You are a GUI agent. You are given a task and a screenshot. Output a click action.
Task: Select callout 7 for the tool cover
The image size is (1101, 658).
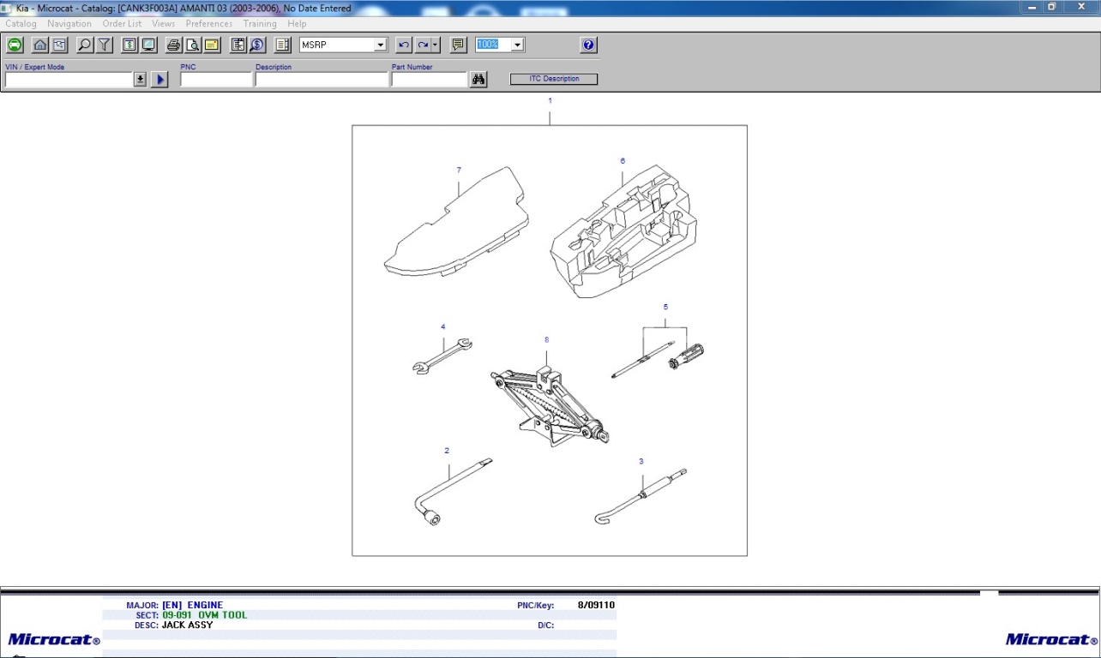[459, 170]
